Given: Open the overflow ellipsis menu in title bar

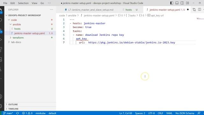Looking at the screenshot, I should (49, 3).
